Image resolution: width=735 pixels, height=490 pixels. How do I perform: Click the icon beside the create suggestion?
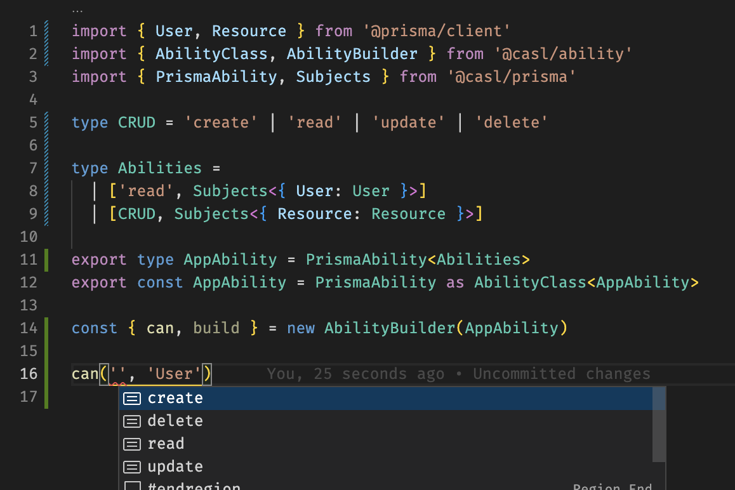(x=131, y=398)
